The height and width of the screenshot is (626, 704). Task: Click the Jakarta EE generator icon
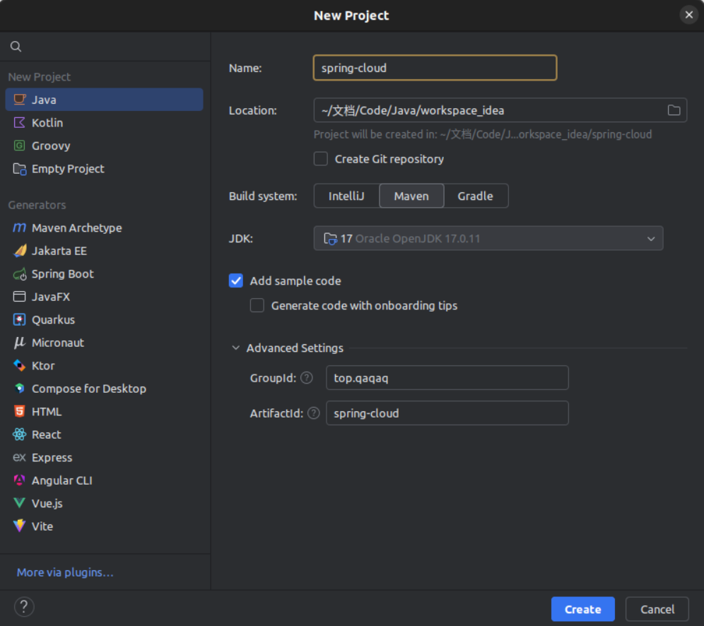[19, 250]
